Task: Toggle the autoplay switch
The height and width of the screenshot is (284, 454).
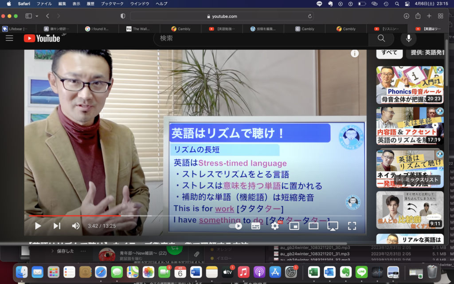Action: [x=236, y=226]
